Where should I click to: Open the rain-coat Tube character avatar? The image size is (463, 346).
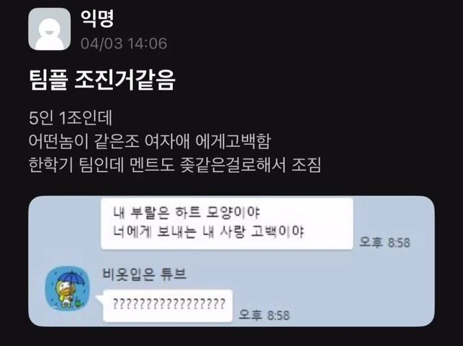(x=67, y=288)
